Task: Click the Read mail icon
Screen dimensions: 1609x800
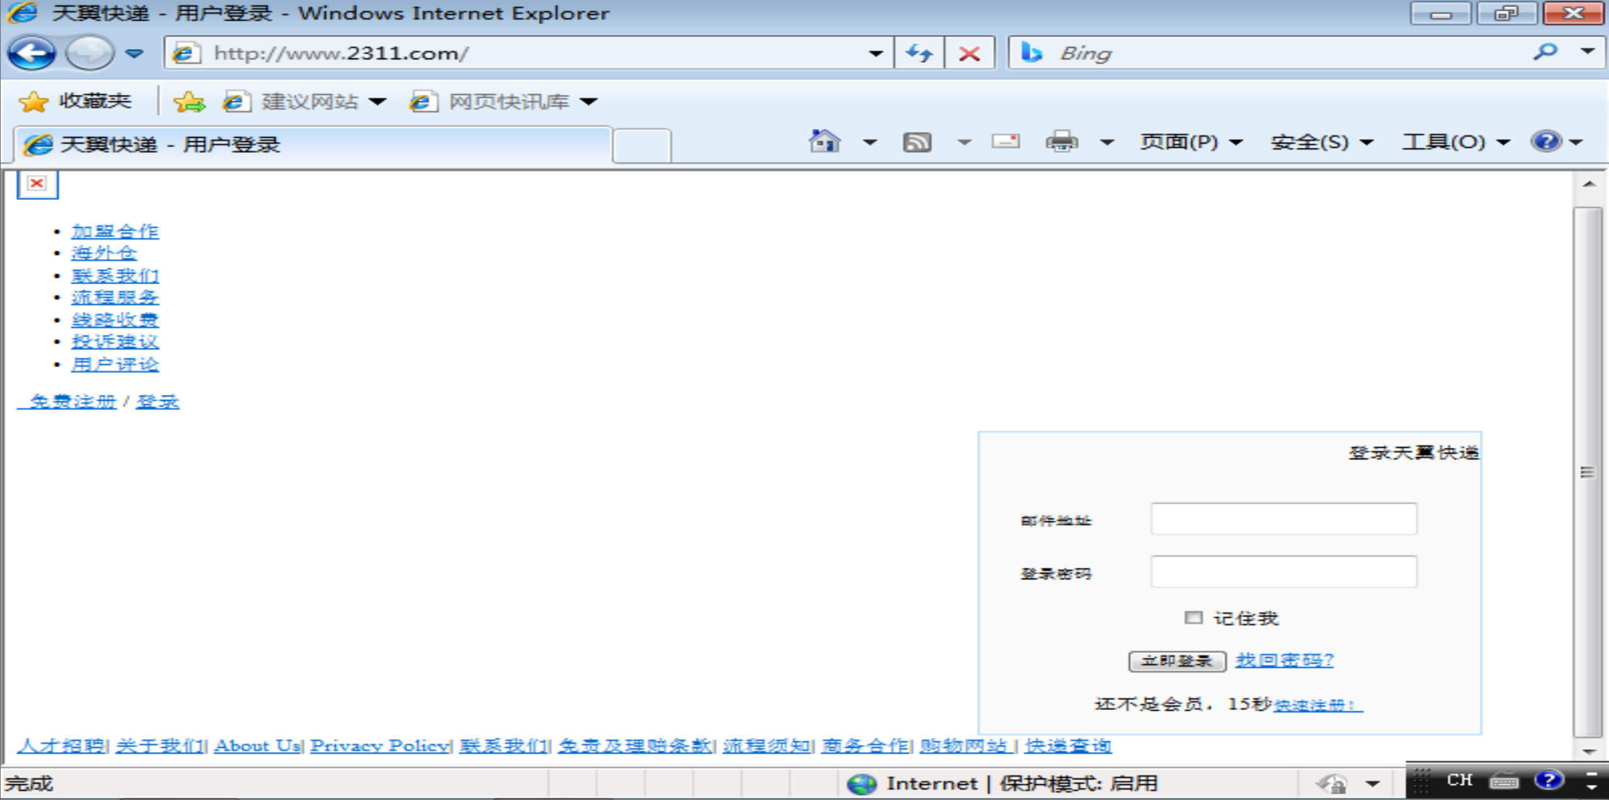Action: tap(1005, 142)
